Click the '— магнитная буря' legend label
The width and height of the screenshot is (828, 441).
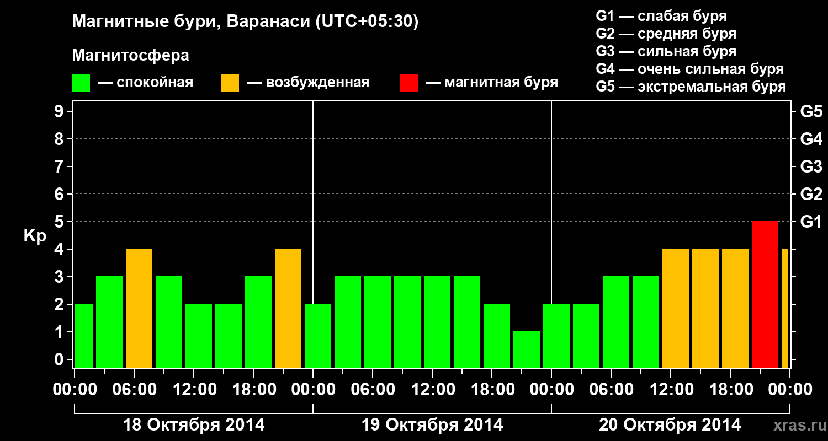[492, 83]
